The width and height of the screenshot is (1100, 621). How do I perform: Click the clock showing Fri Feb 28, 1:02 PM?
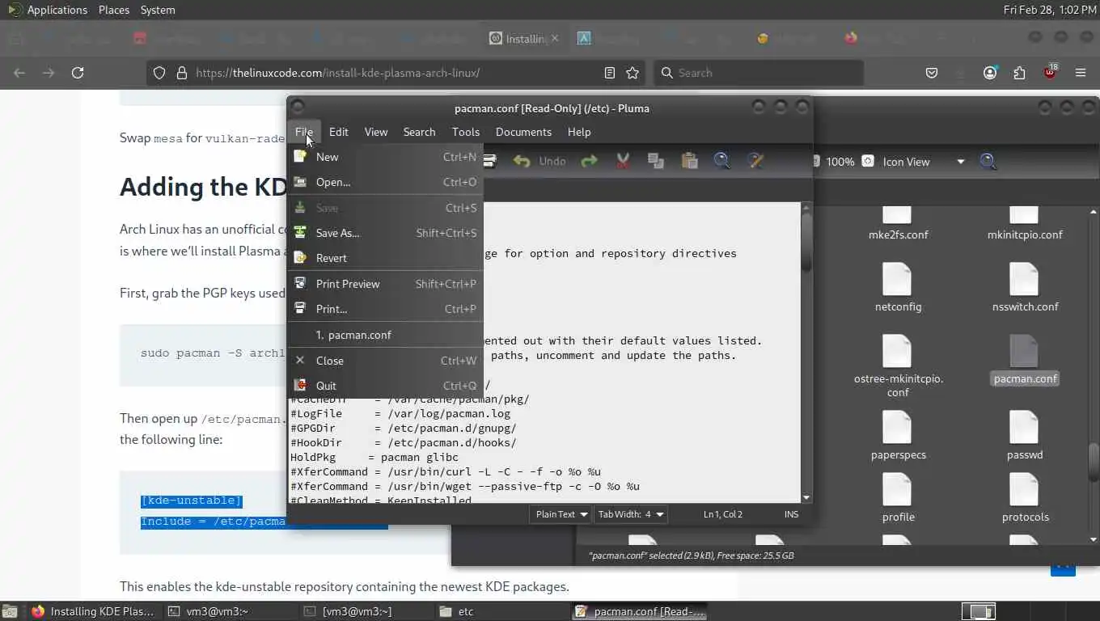coord(1050,10)
